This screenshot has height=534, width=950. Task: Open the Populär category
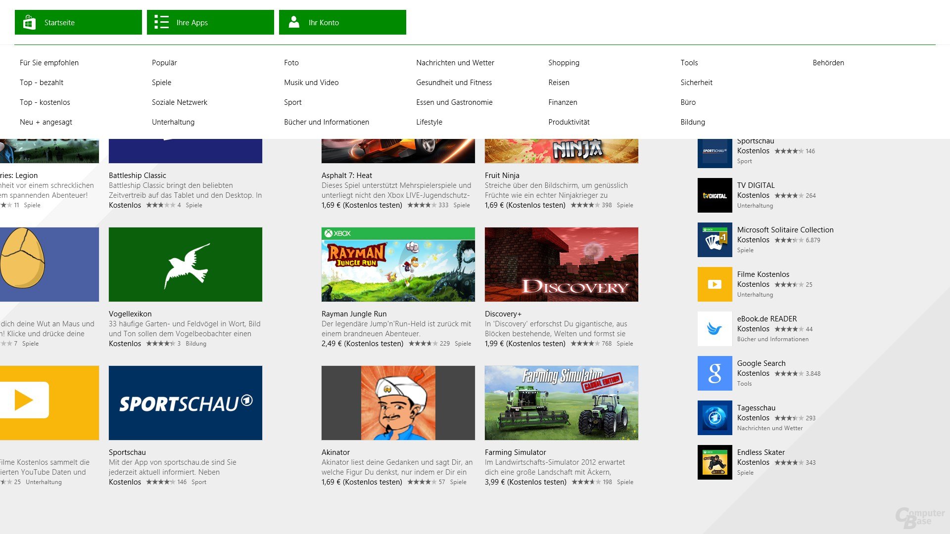point(164,63)
